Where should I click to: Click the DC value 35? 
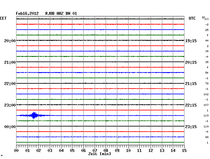point(207,62)
